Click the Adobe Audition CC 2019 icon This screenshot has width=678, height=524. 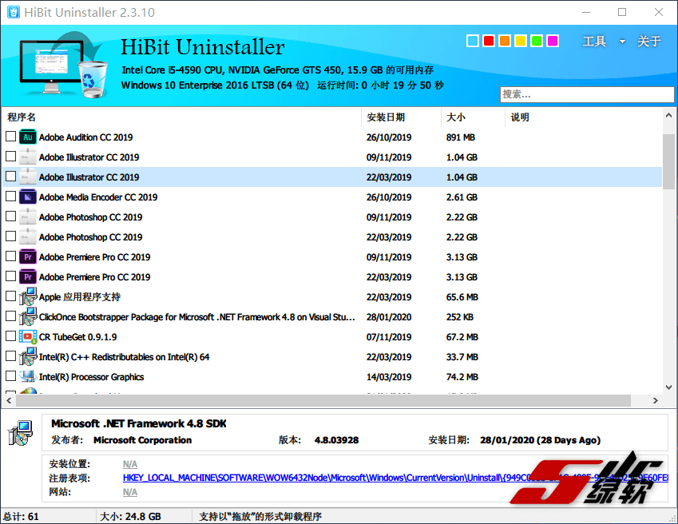[28, 137]
